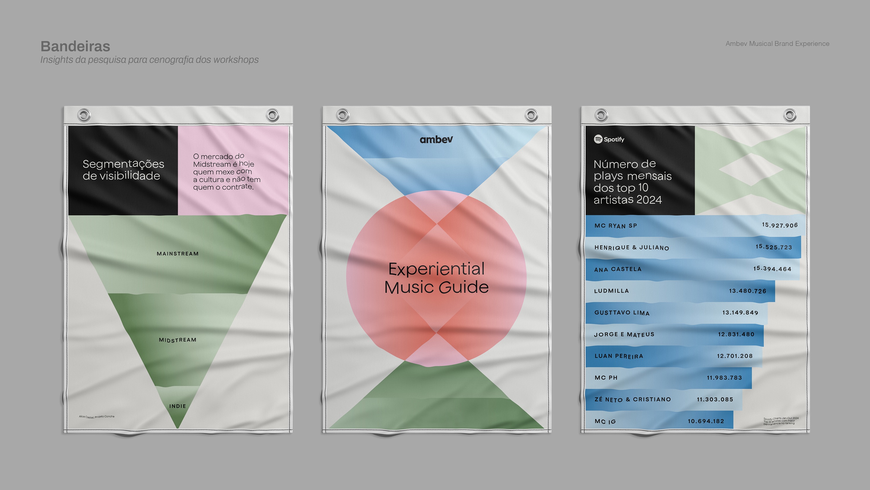Select the MC IG bar at bottom
Image resolution: width=870 pixels, height=490 pixels.
coord(659,421)
